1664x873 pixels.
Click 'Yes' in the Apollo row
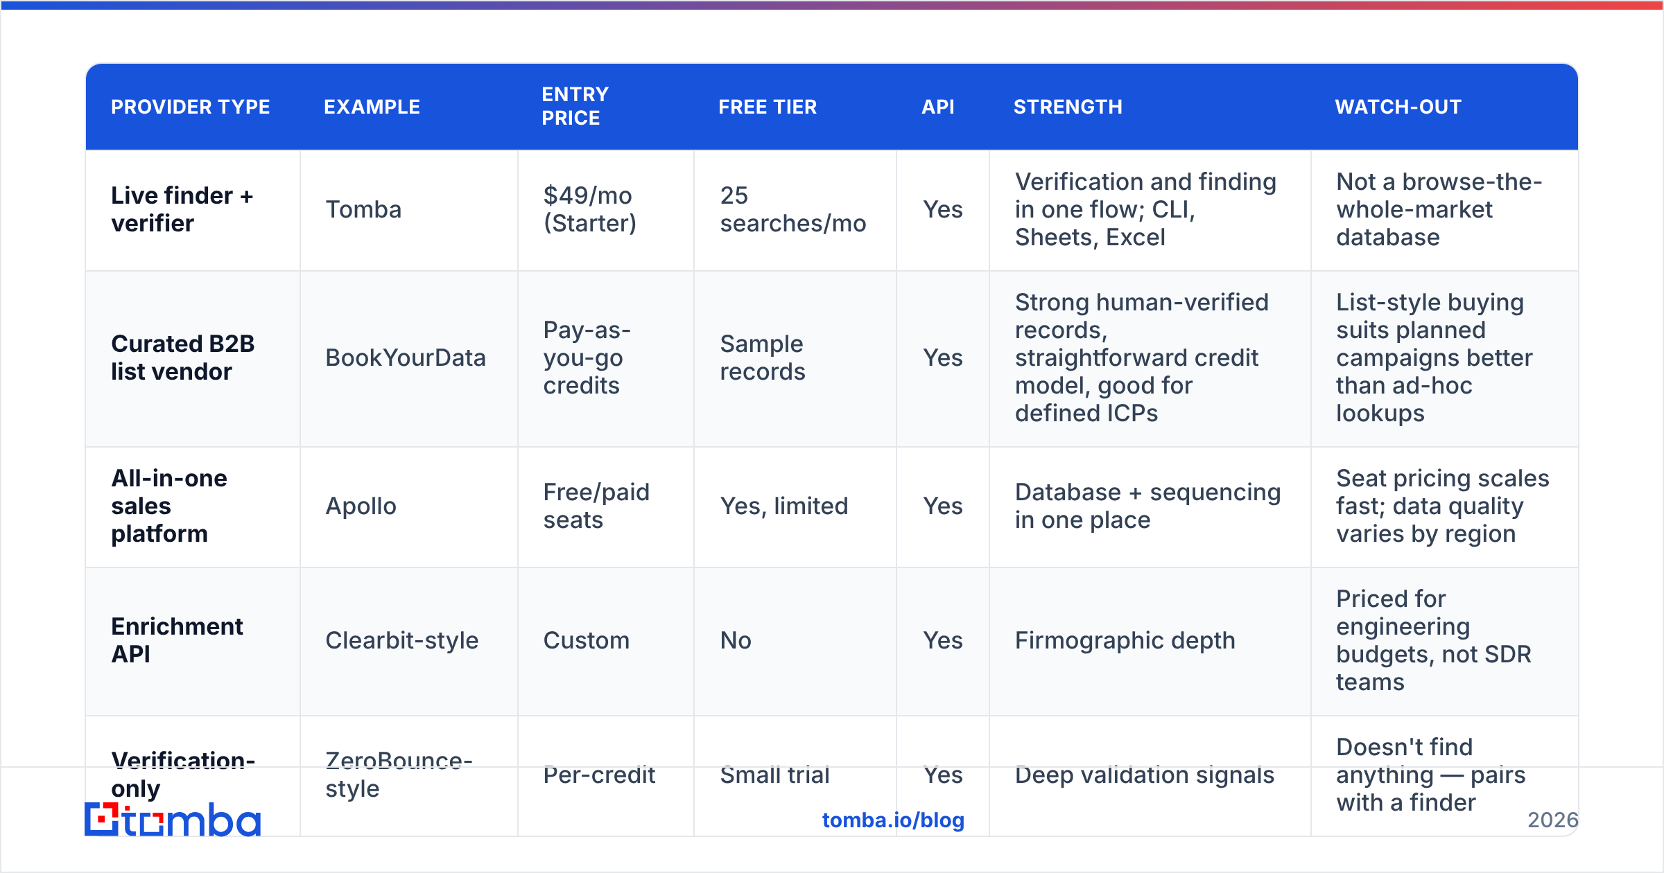click(943, 506)
